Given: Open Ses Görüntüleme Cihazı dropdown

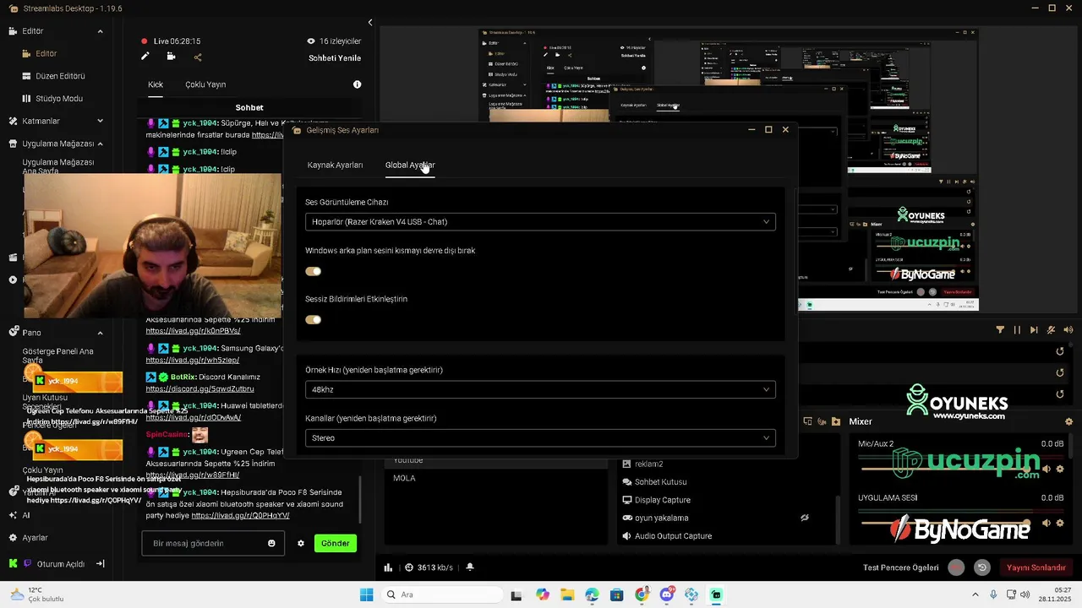Looking at the screenshot, I should click(x=540, y=222).
